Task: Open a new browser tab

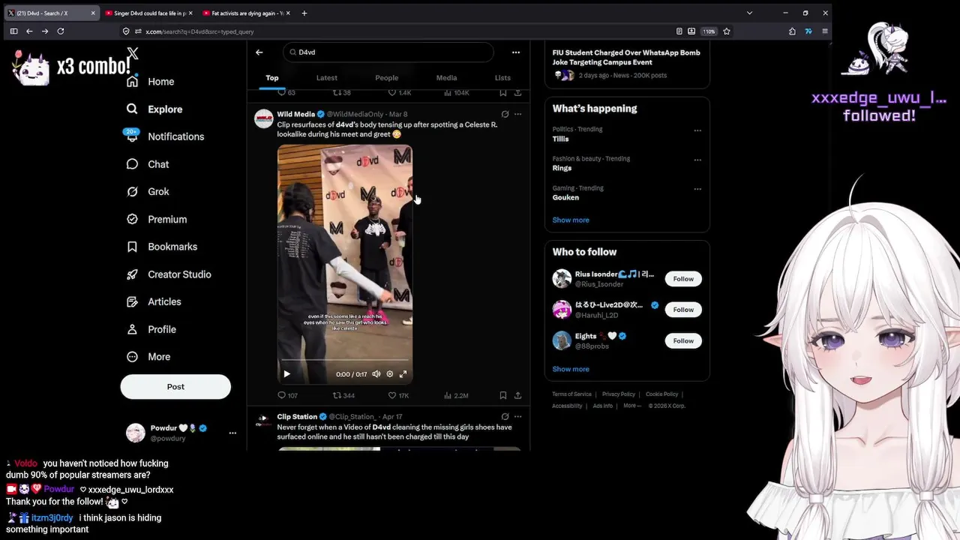Action: pos(304,13)
